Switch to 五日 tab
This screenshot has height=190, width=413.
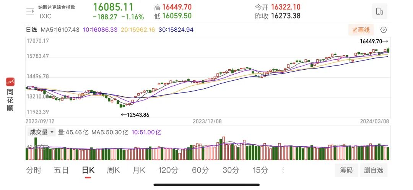coord(61,170)
